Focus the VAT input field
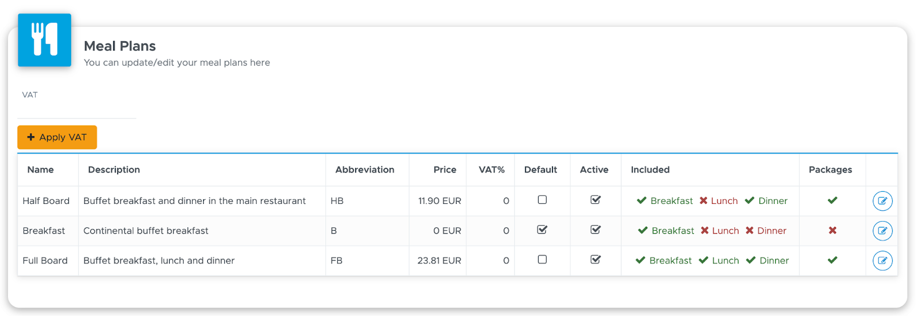Viewport: 918px width, 323px height. click(x=77, y=109)
